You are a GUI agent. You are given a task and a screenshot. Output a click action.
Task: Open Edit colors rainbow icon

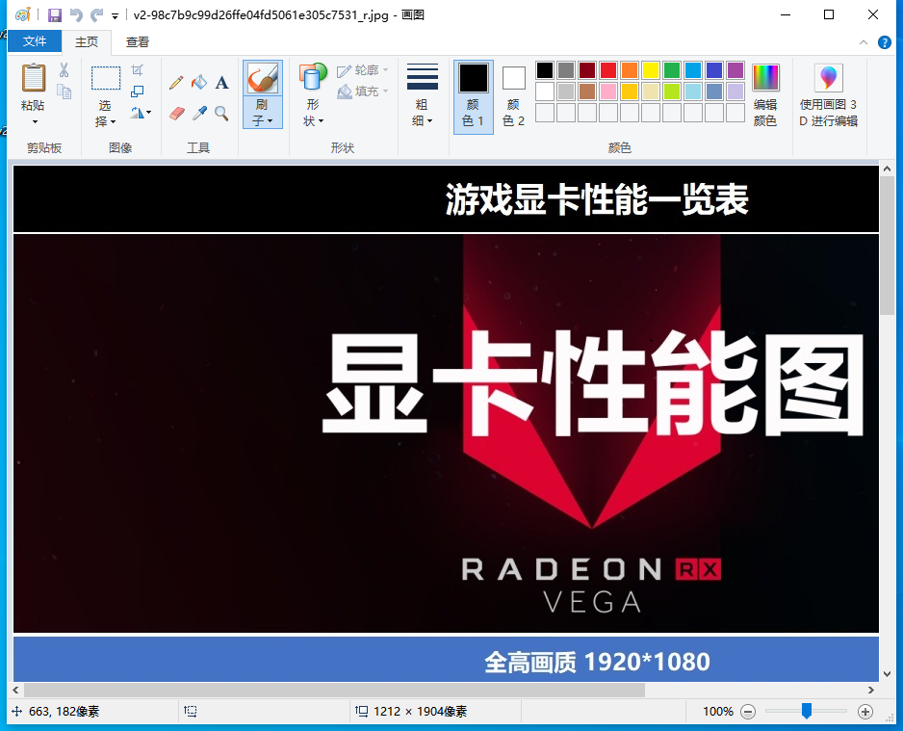(765, 78)
